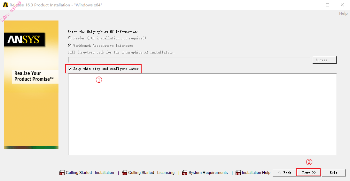This screenshot has height=181, width=350.
Task: Click the Getting Started - Installation PDF icon
Action: (x=62, y=173)
